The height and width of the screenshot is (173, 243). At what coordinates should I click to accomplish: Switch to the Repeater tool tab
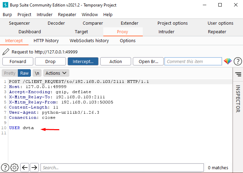[217, 32]
